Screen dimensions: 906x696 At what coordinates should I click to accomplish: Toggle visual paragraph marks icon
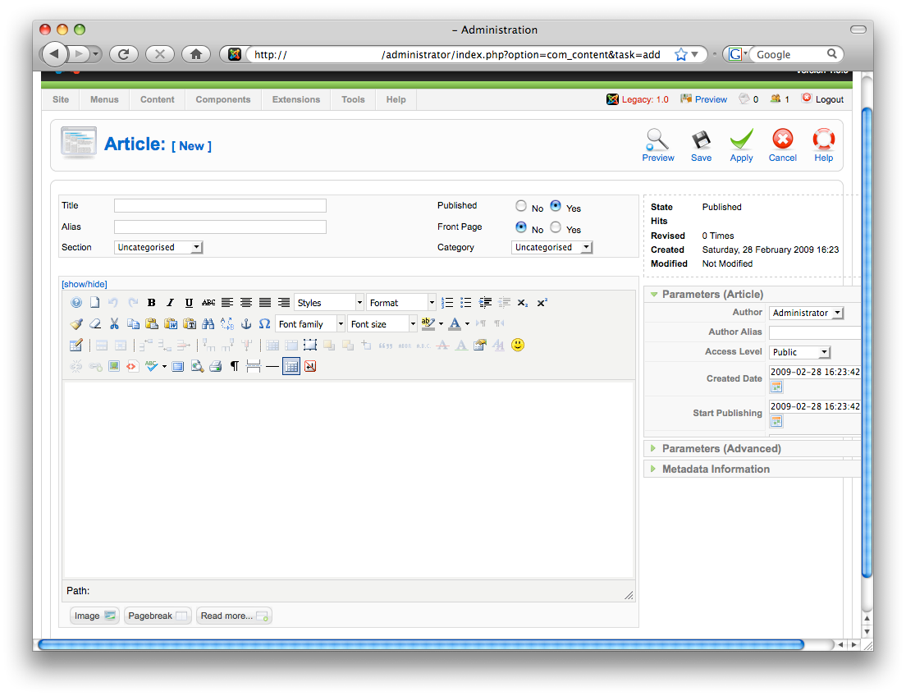[x=235, y=367]
